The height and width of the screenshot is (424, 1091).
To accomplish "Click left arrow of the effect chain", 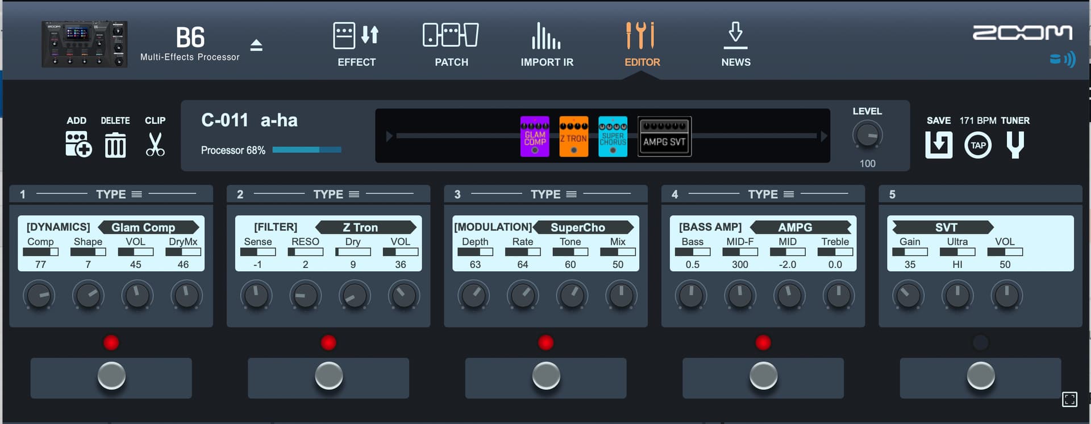I will [389, 136].
